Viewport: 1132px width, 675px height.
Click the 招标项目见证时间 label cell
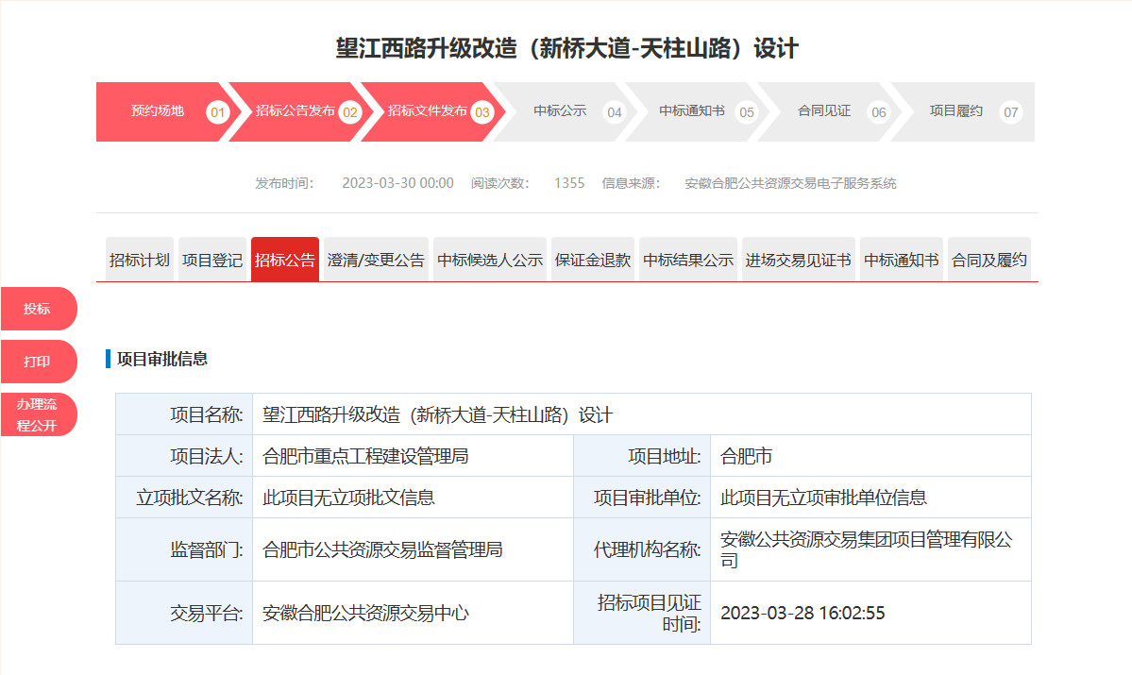643,613
